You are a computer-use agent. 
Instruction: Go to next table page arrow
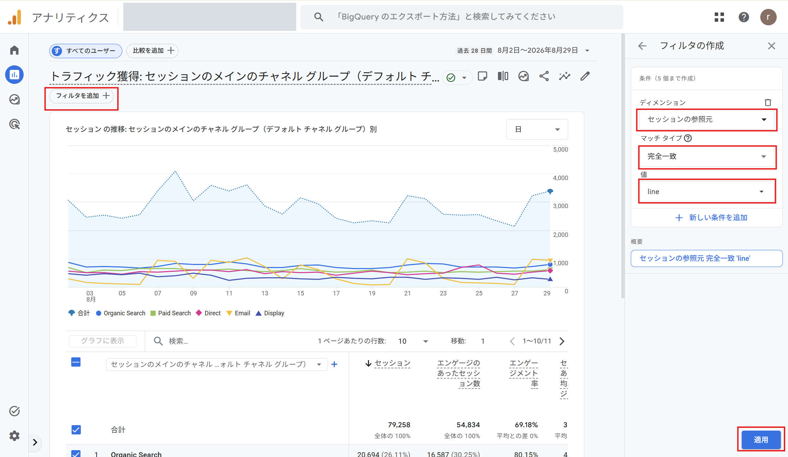(x=562, y=341)
